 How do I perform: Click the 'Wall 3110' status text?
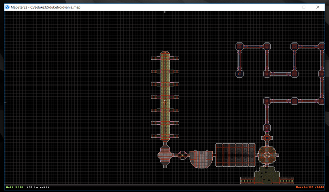pyautogui.click(x=14, y=187)
